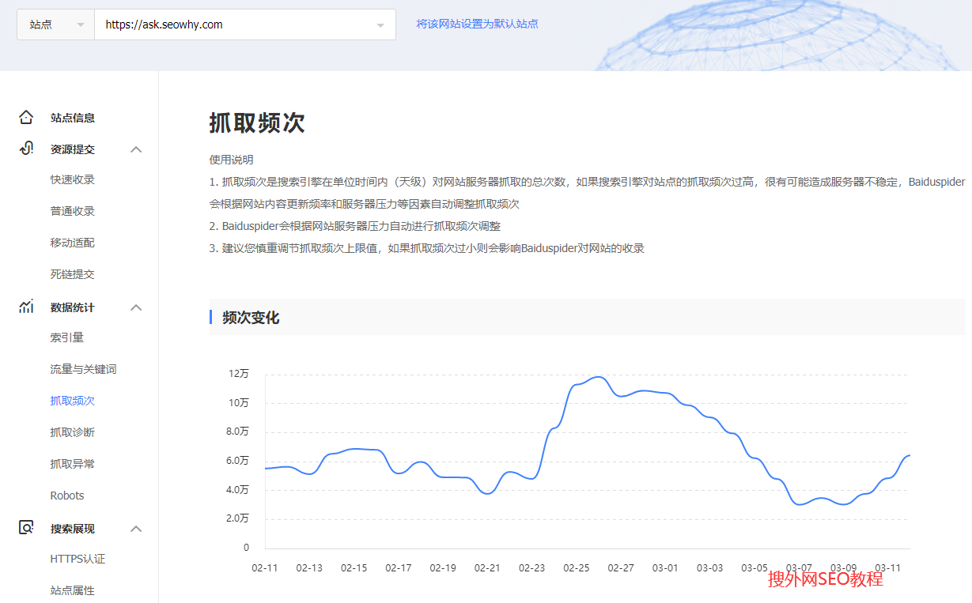Viewport: 972px width, 603px height.
Task: Click the link icon beside 资源提交
Action: tap(26, 149)
